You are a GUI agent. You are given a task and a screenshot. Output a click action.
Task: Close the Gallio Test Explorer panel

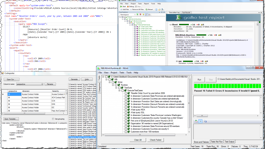(164, 12)
